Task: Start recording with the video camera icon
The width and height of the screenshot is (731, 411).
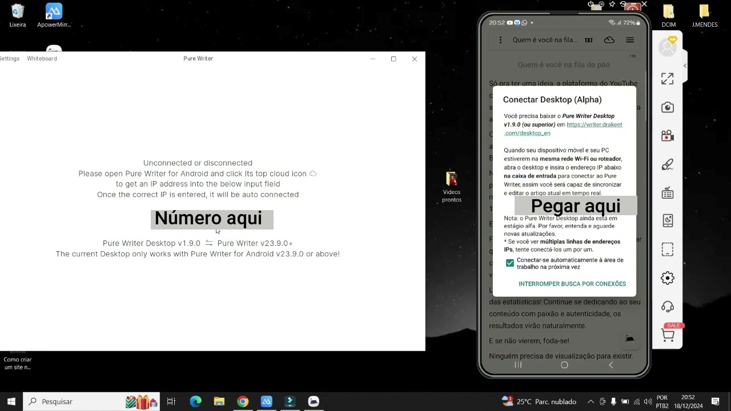Action: pyautogui.click(x=668, y=136)
